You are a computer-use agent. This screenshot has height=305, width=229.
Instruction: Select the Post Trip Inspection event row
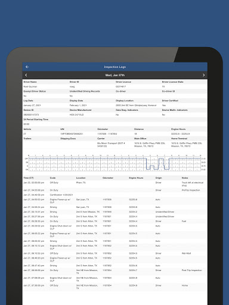tap(115, 272)
